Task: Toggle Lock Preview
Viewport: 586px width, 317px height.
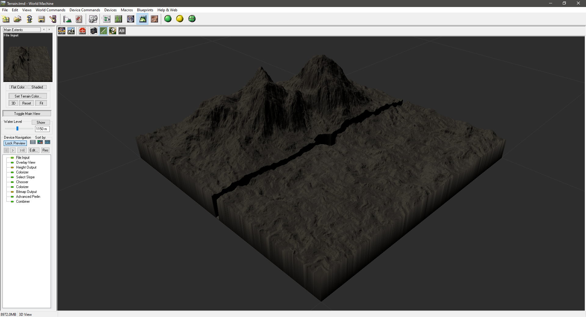Action: click(15, 143)
